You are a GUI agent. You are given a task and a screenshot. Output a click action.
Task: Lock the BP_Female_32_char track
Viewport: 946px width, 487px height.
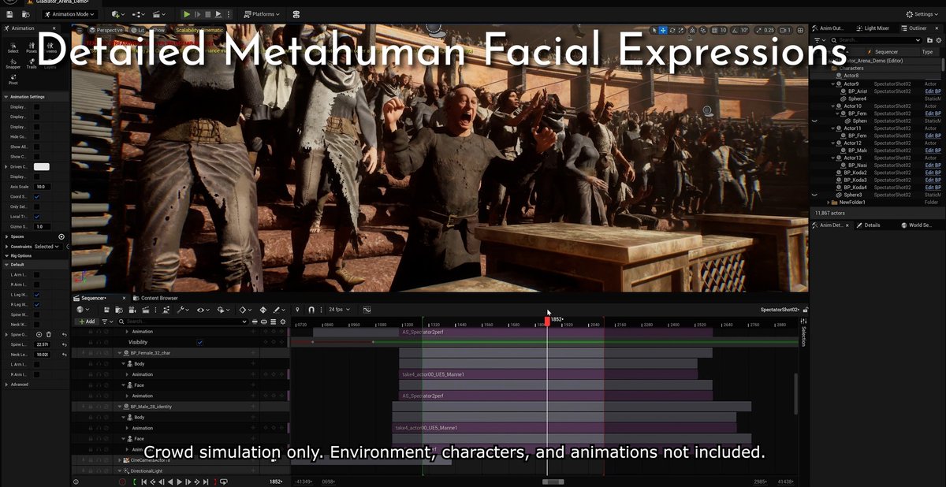(x=89, y=352)
